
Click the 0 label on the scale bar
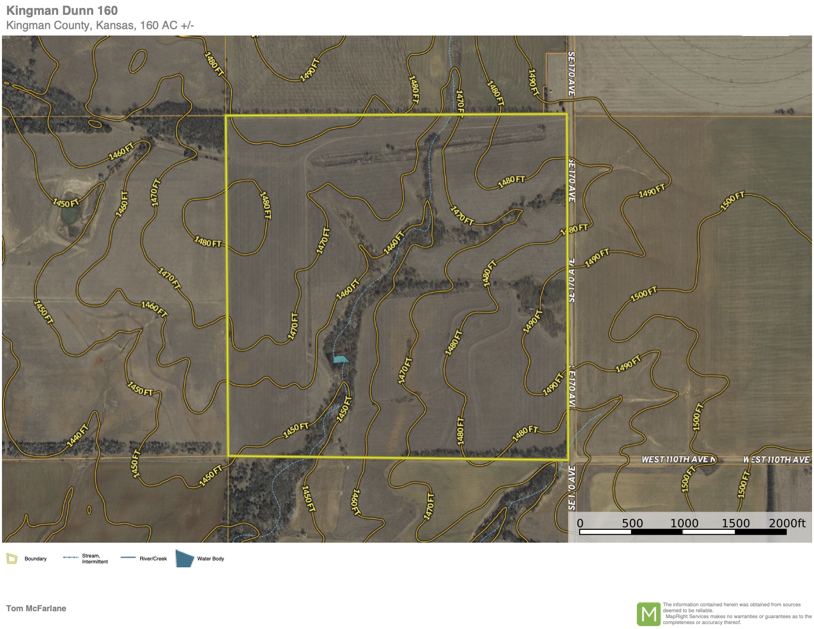click(x=580, y=523)
